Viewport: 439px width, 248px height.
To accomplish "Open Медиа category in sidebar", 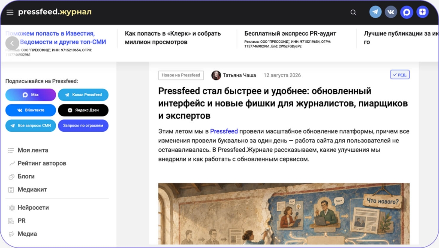I will (x=27, y=234).
